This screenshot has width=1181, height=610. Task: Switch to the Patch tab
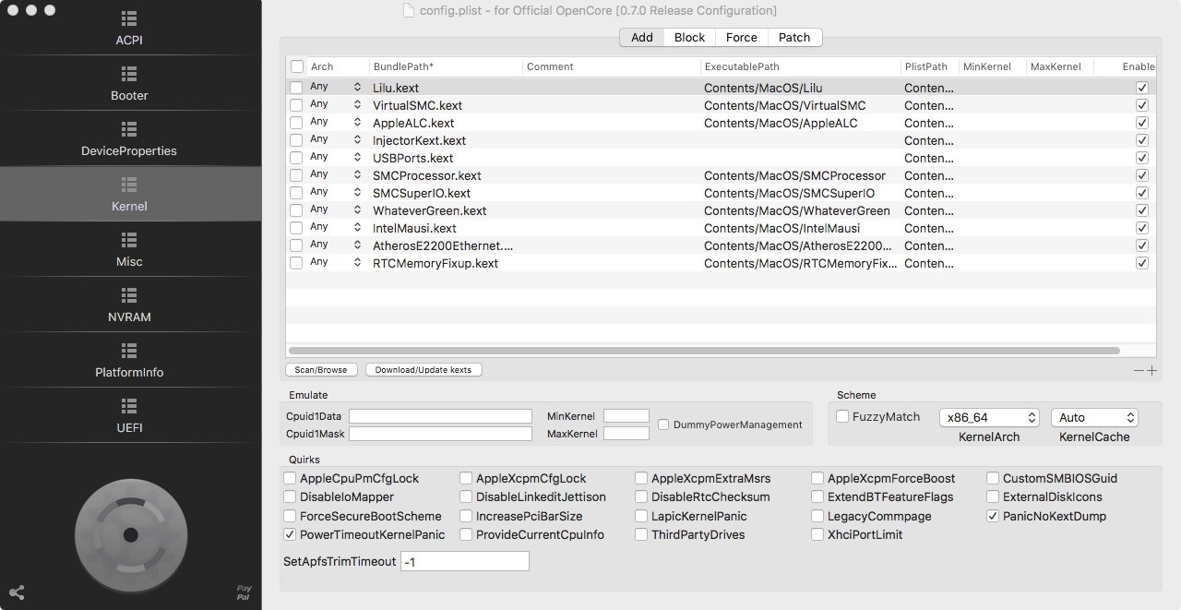click(x=794, y=37)
